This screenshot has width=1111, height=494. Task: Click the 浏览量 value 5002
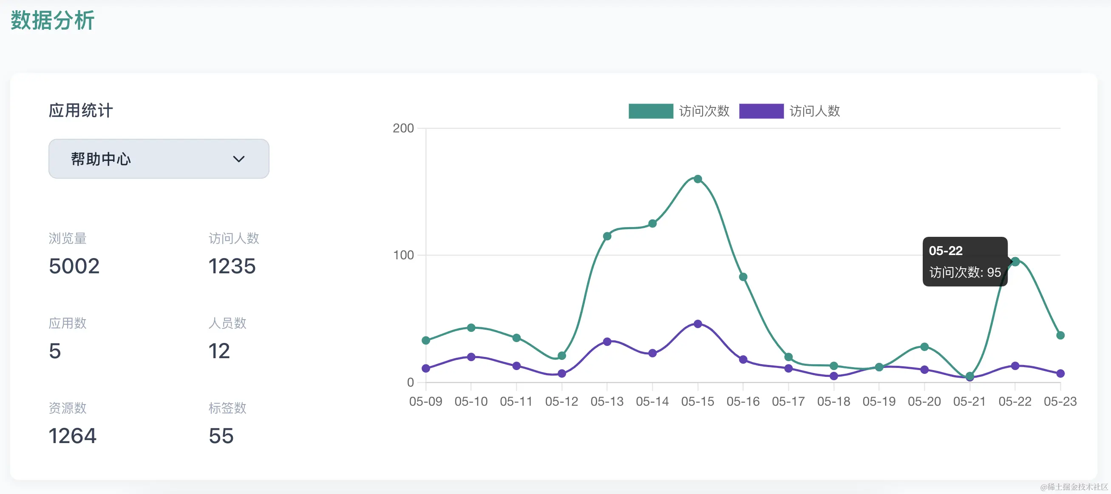(74, 266)
